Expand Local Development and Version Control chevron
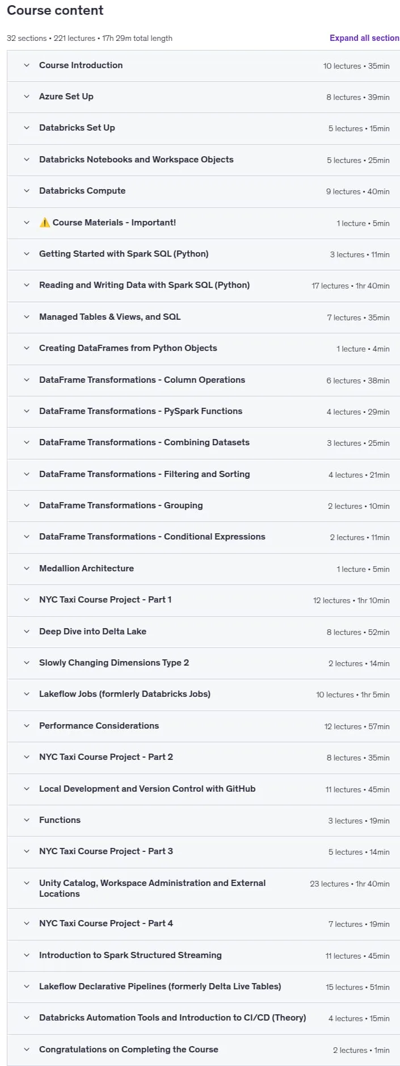The width and height of the screenshot is (400, 1066). coord(27,789)
